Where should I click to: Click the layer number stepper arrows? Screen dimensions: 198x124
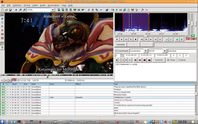121,55
